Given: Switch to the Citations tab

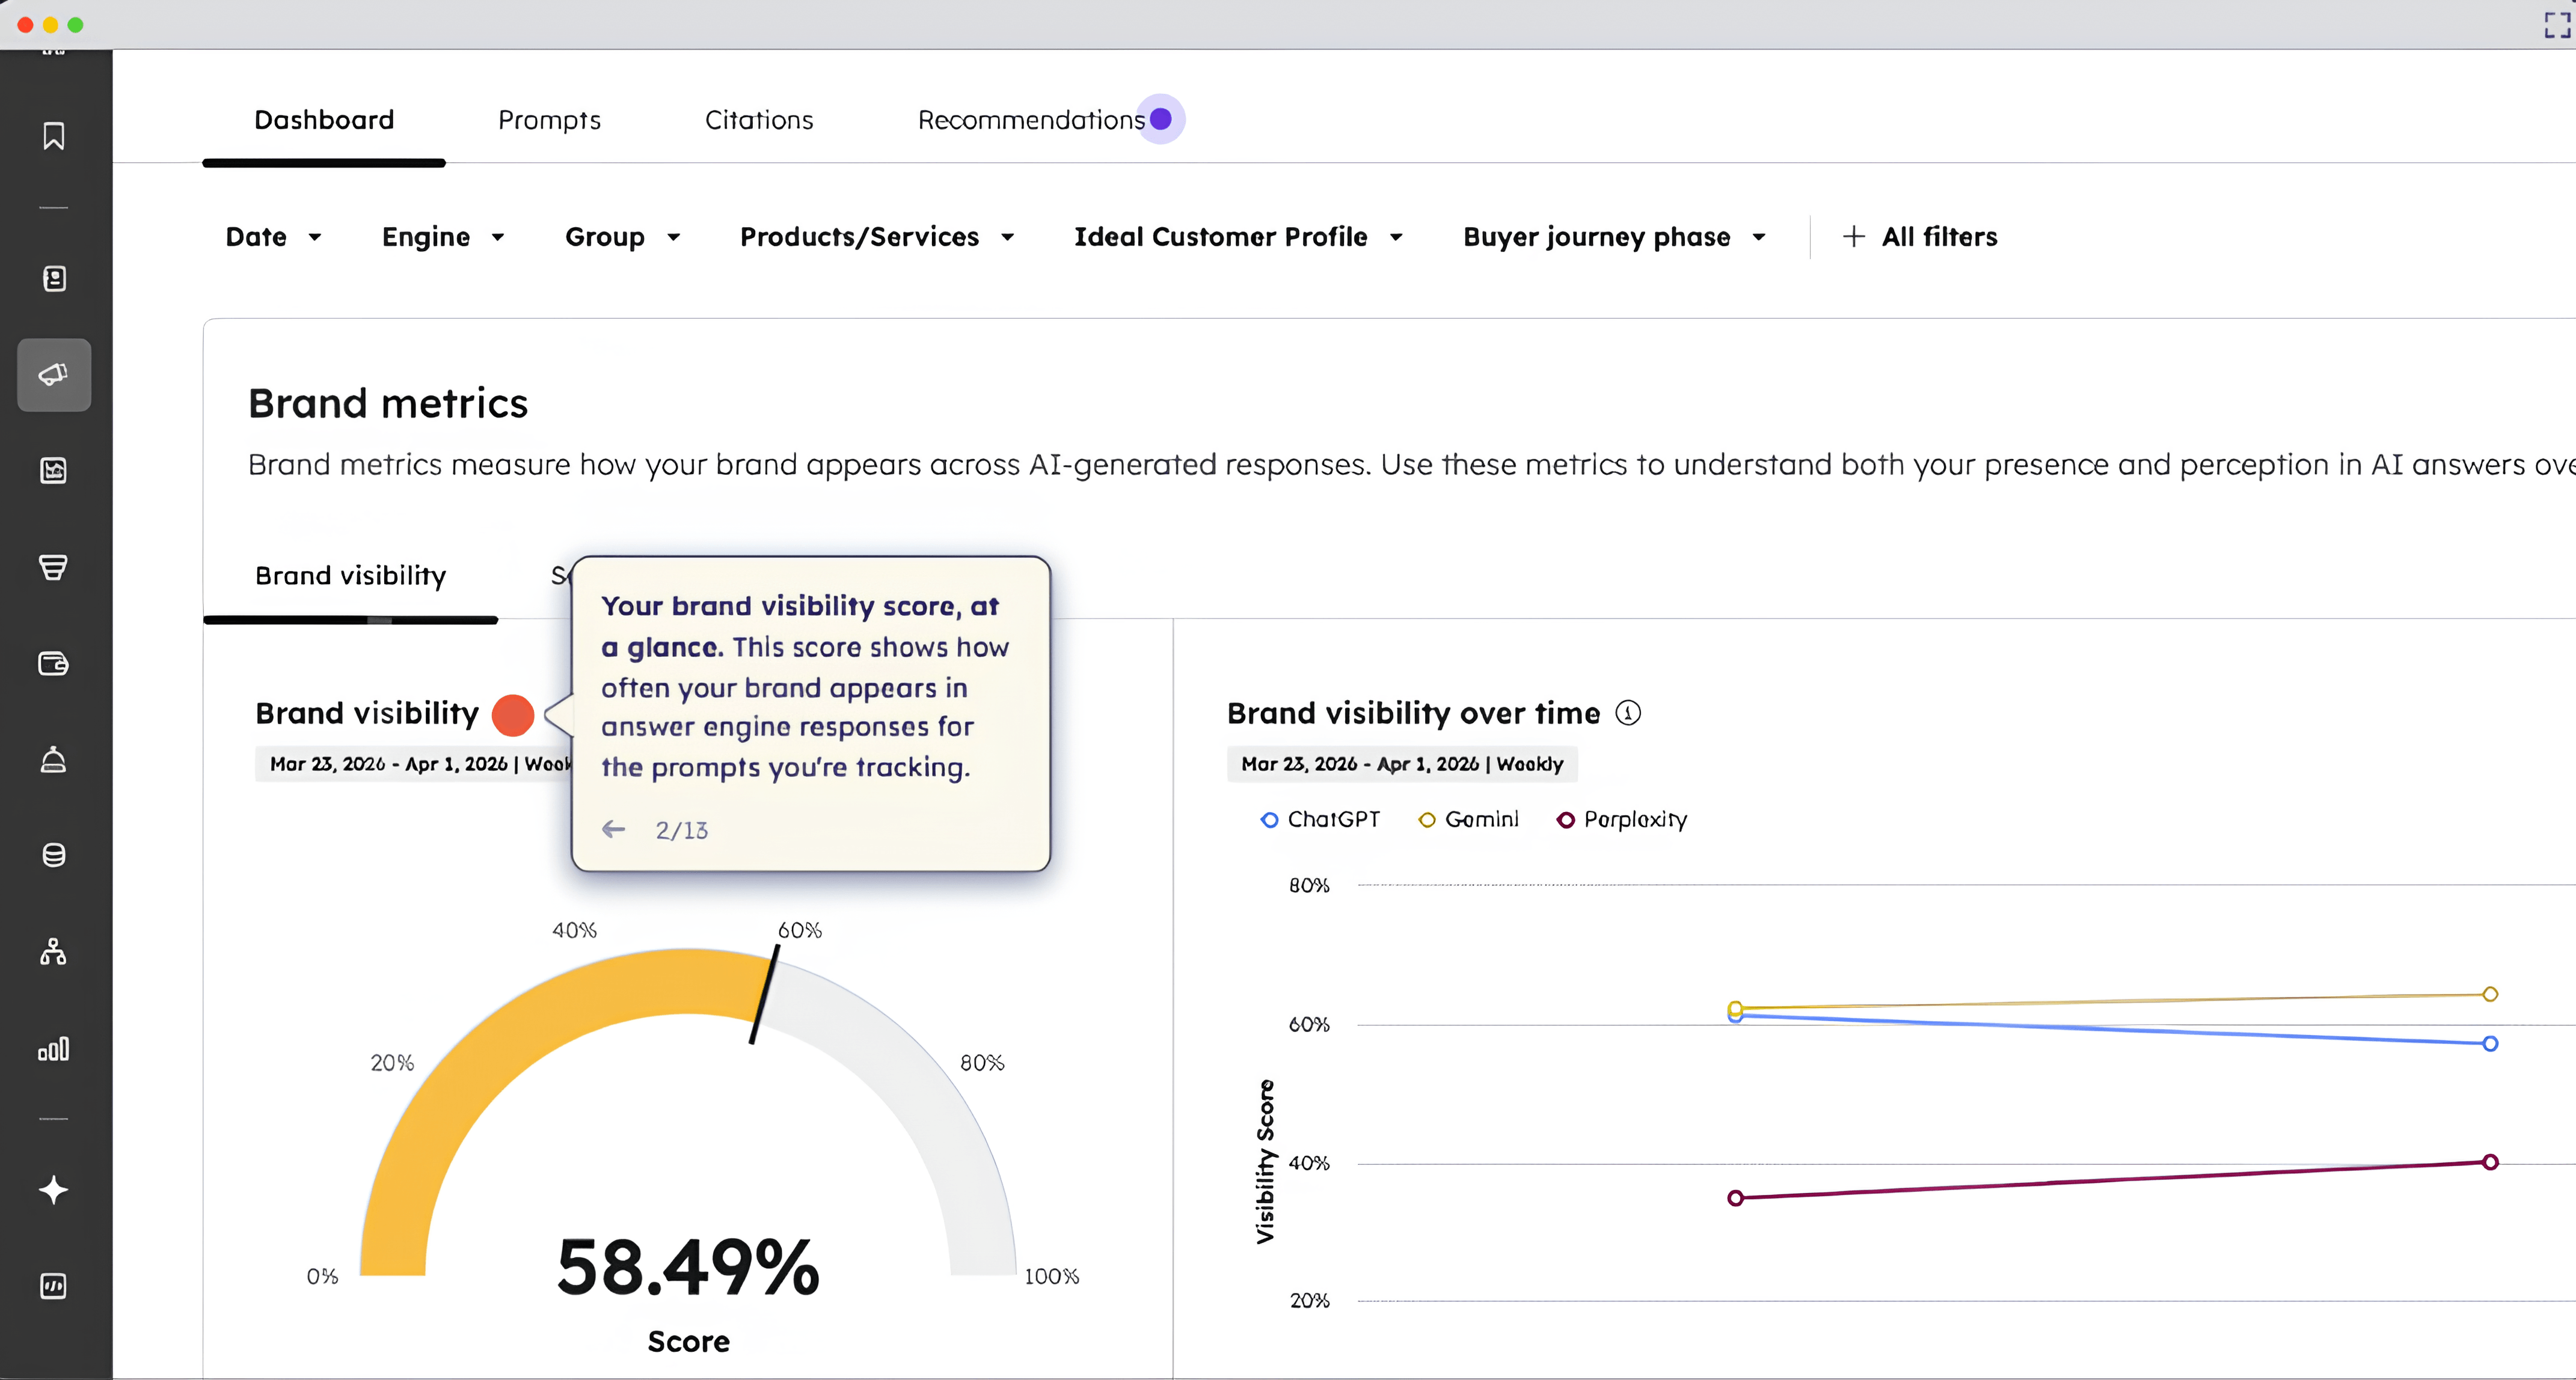Looking at the screenshot, I should (x=759, y=119).
